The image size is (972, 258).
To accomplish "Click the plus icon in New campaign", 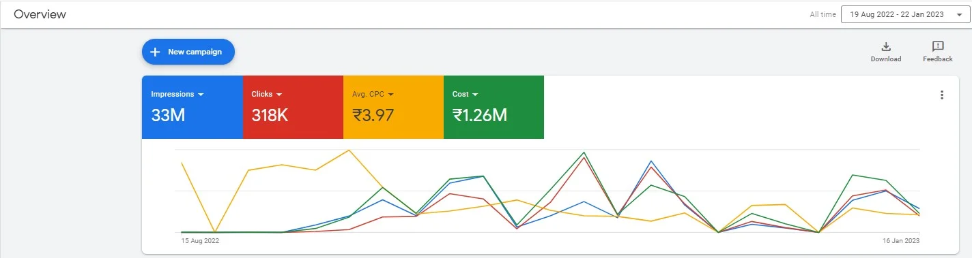I will [x=155, y=52].
